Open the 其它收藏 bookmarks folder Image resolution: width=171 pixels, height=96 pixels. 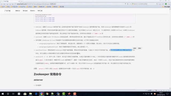[166, 7]
